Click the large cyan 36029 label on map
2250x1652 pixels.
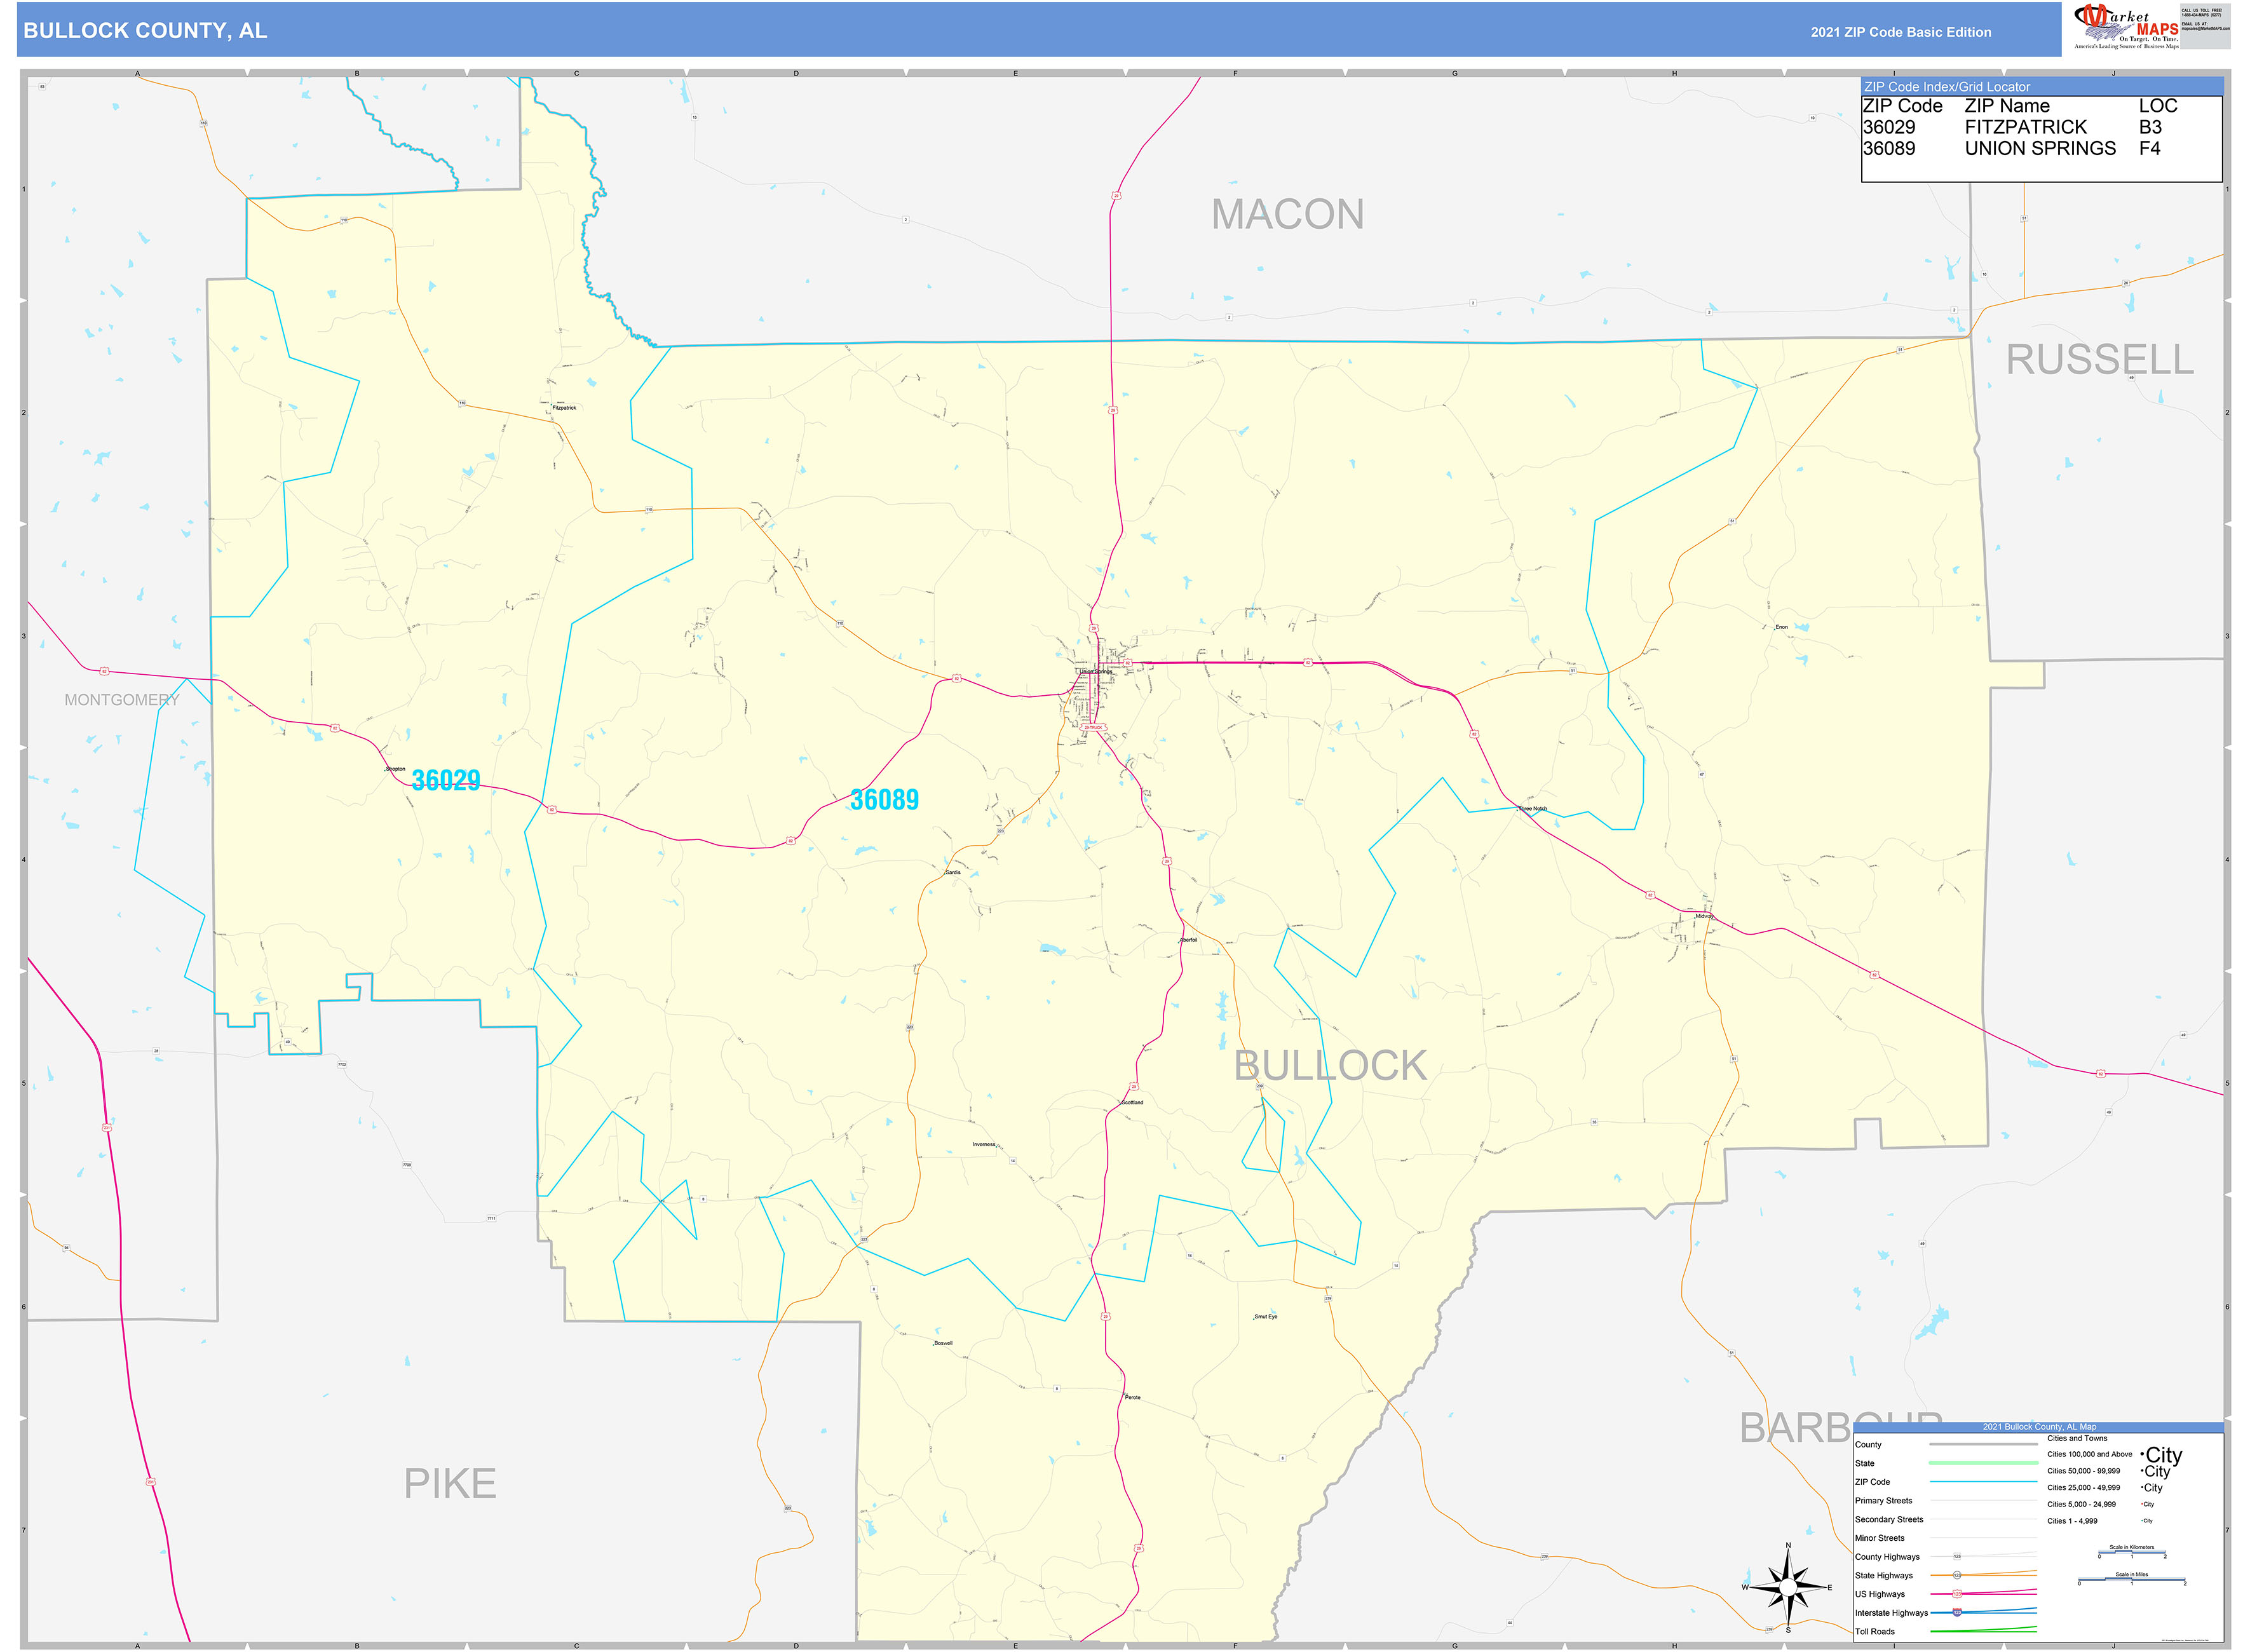446,780
